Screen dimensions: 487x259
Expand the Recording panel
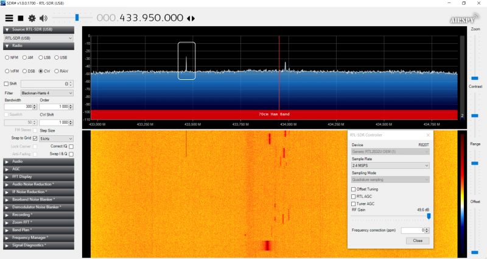point(38,215)
